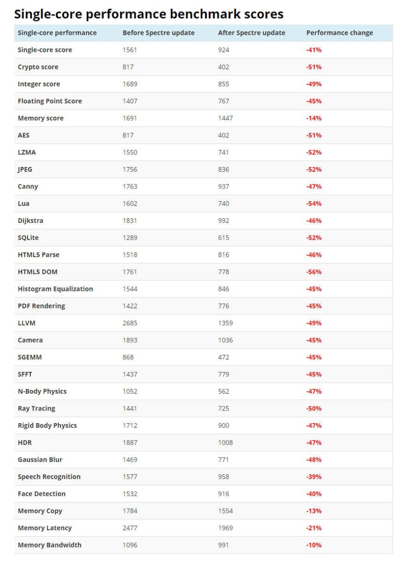
Task: Select the "Speech Recognition" row label
Action: 49,477
